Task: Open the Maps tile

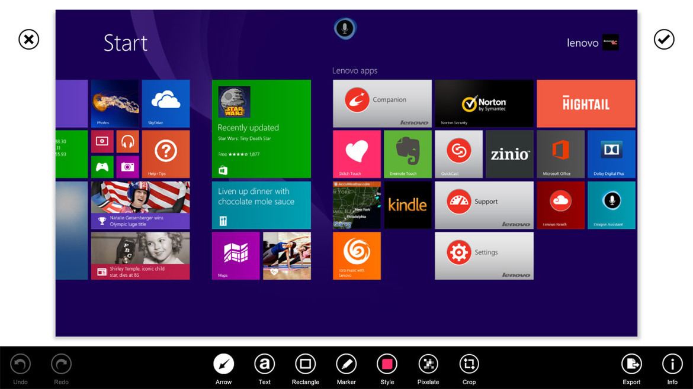Action: click(236, 256)
